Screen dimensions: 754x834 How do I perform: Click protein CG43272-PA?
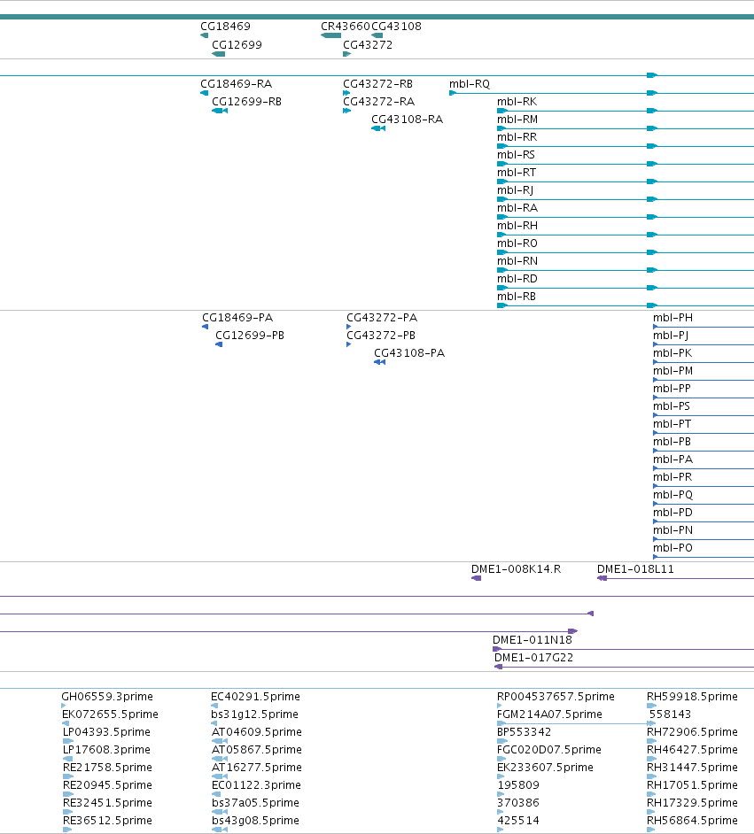382,318
